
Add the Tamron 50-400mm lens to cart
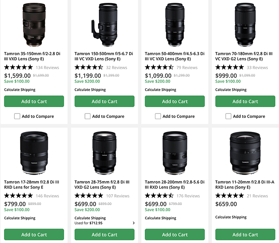(175, 102)
